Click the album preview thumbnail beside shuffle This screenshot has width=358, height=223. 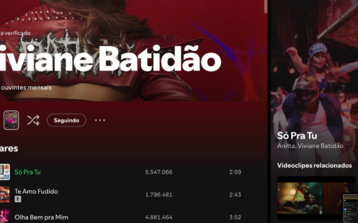click(11, 120)
